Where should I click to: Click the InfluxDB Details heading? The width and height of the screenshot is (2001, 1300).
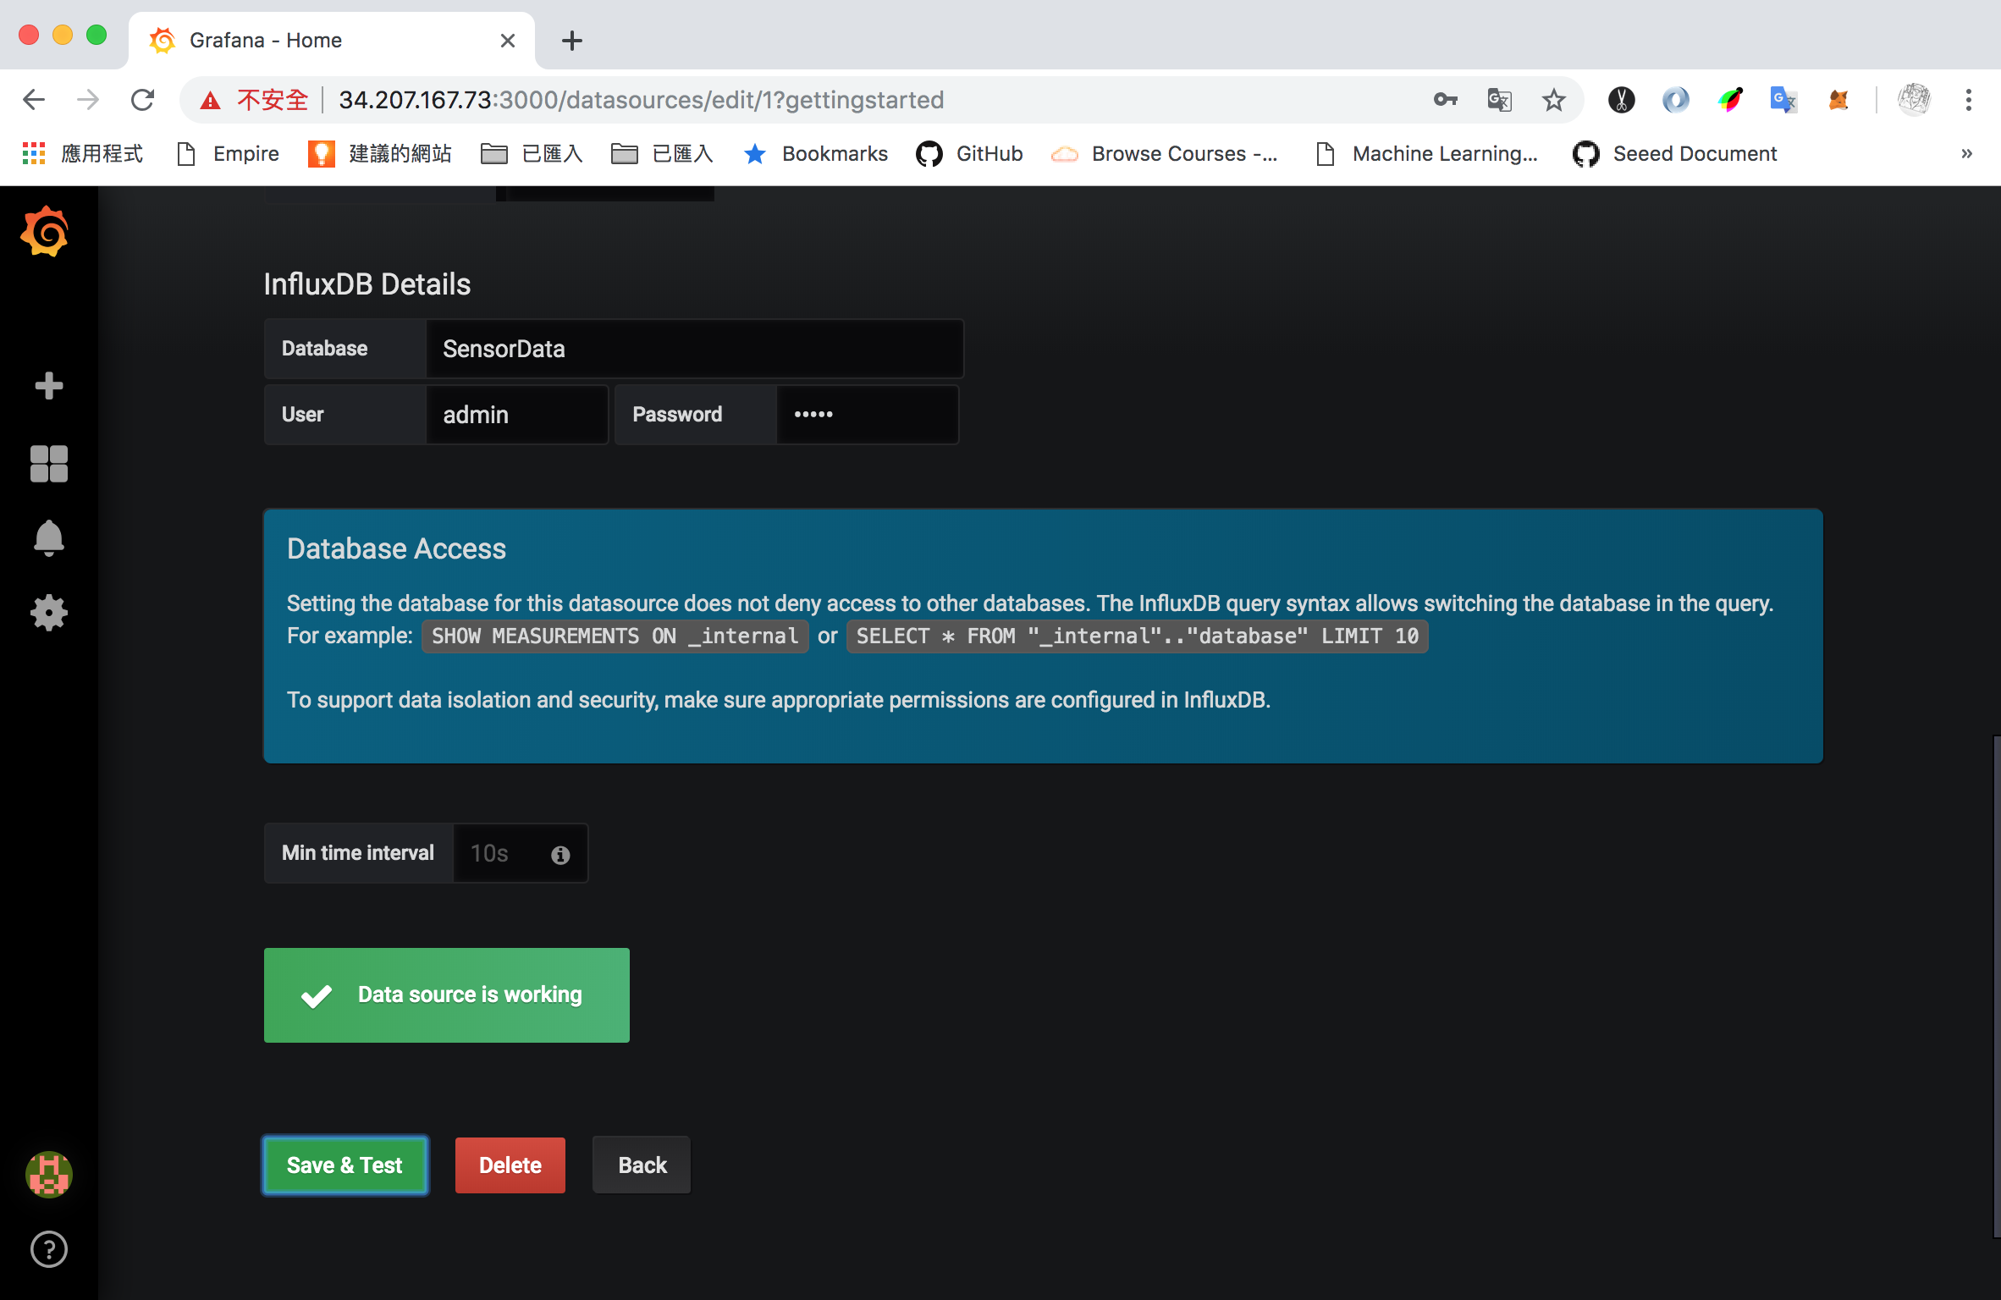pyautogui.click(x=367, y=284)
